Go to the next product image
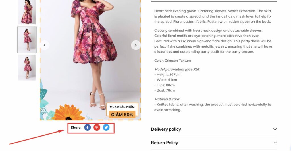Screen dimensions: 291x151 point(136,45)
